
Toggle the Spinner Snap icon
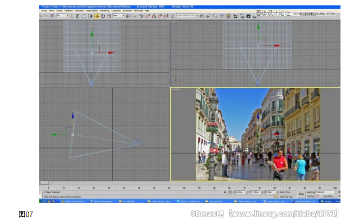pos(166,16)
